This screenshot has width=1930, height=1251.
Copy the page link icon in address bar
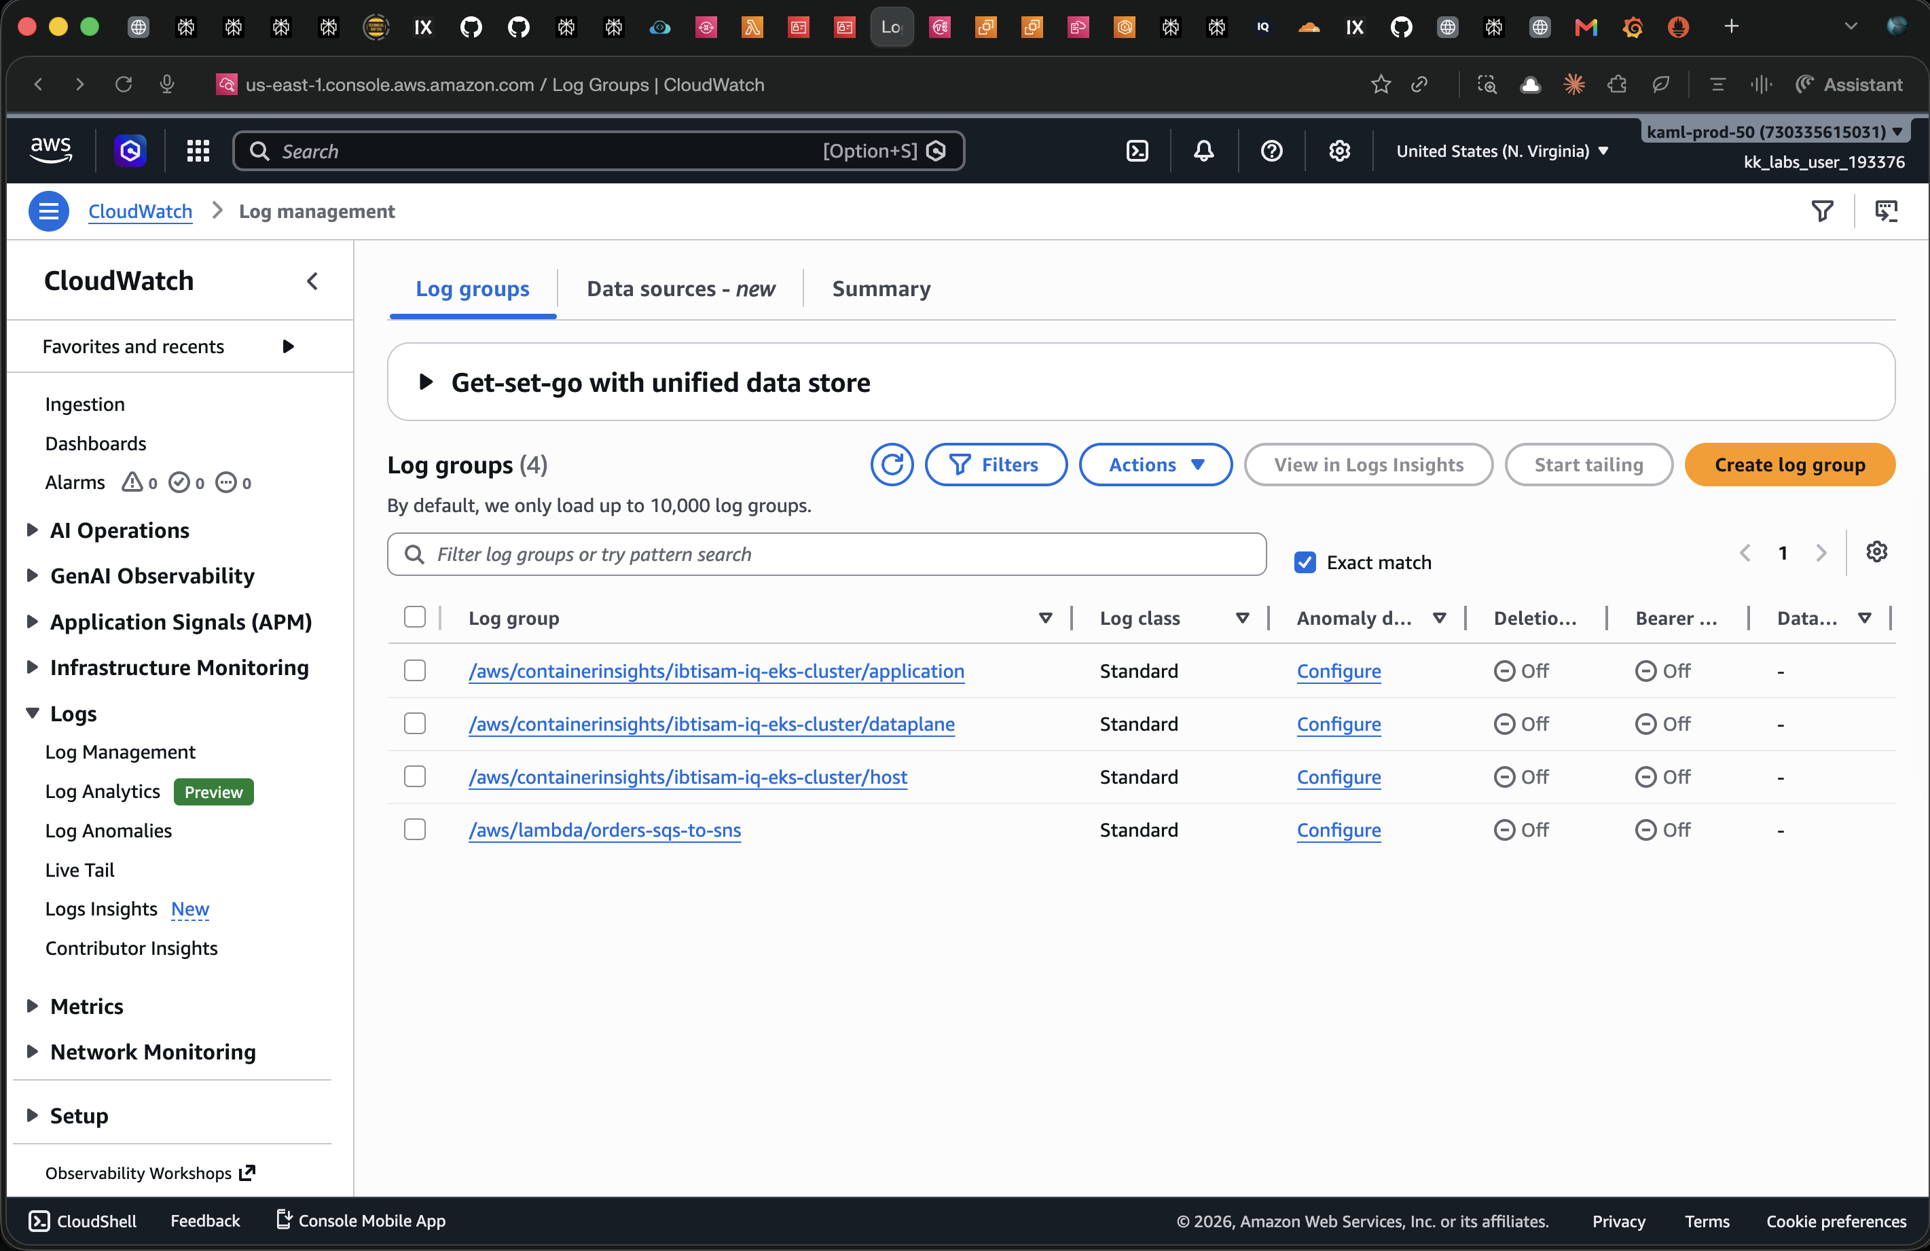point(1419,84)
